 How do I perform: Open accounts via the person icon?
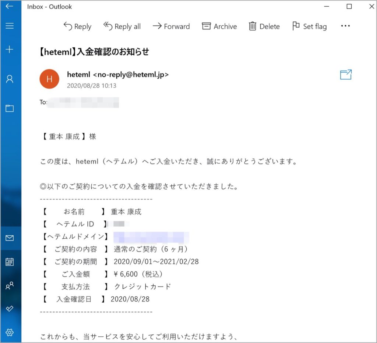click(x=9, y=79)
